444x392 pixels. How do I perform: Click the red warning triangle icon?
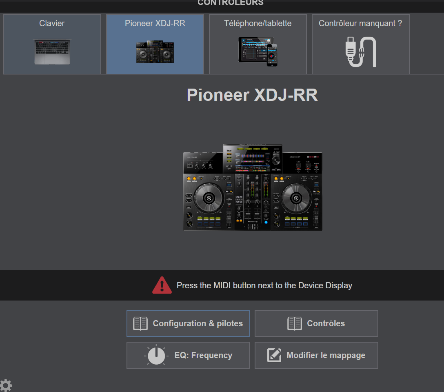pyautogui.click(x=162, y=285)
